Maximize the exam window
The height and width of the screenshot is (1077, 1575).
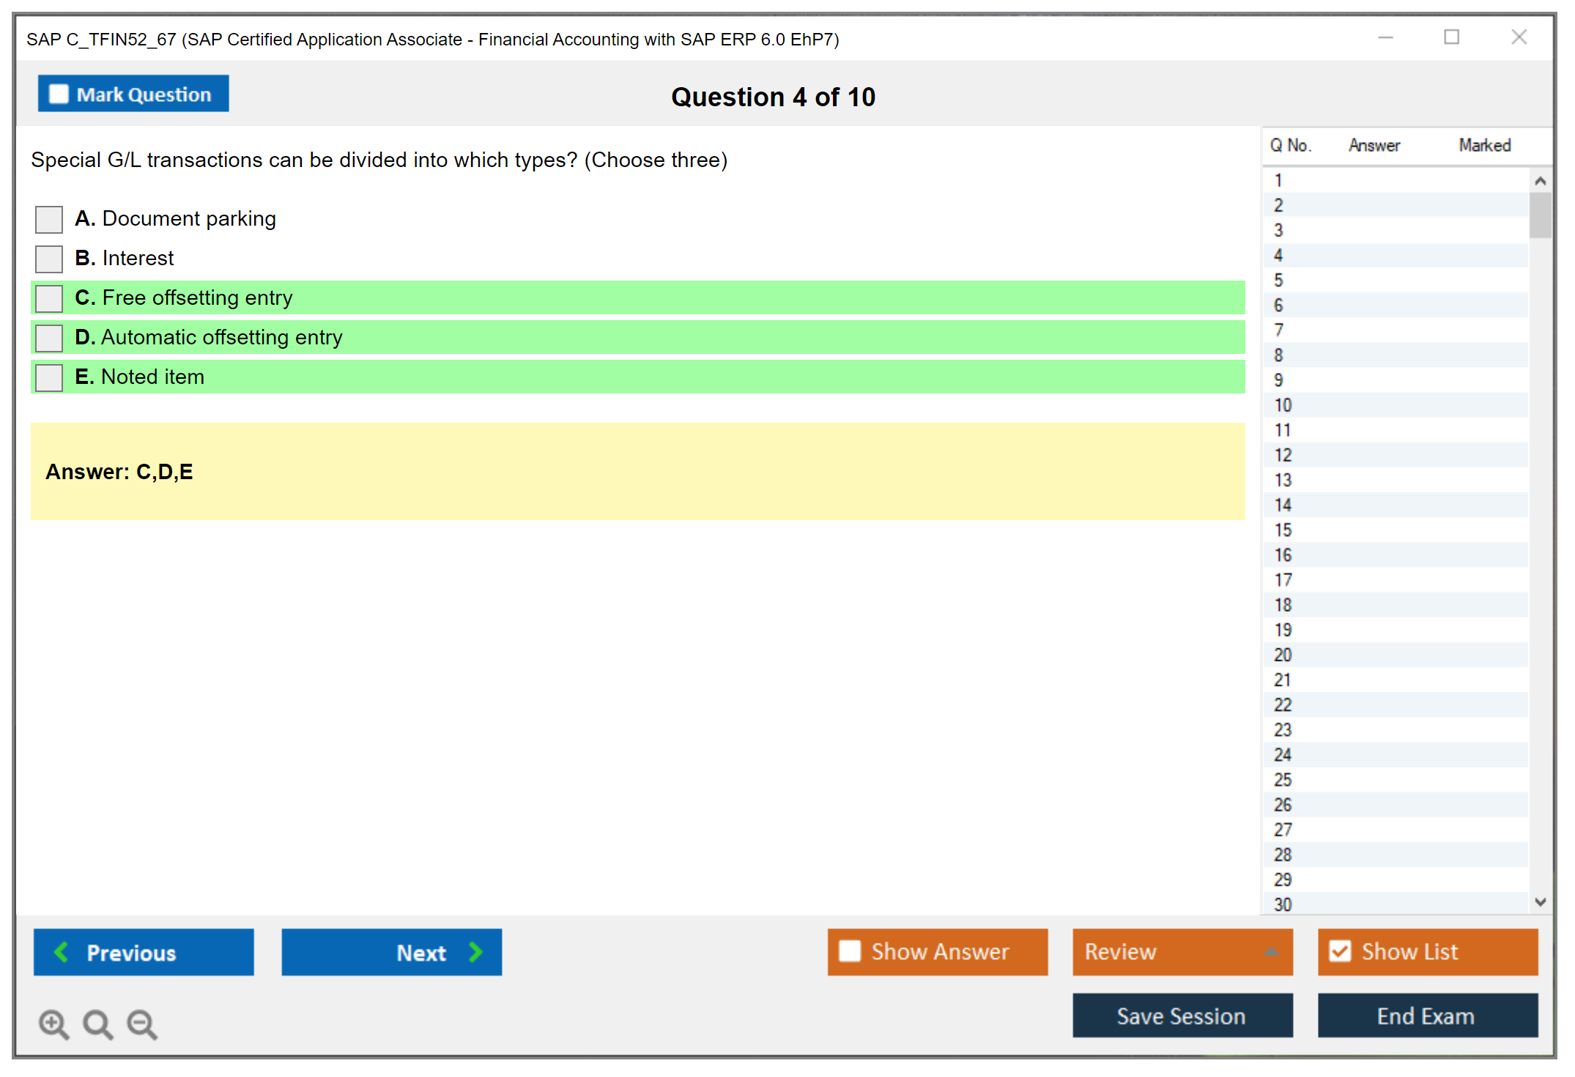[1451, 37]
